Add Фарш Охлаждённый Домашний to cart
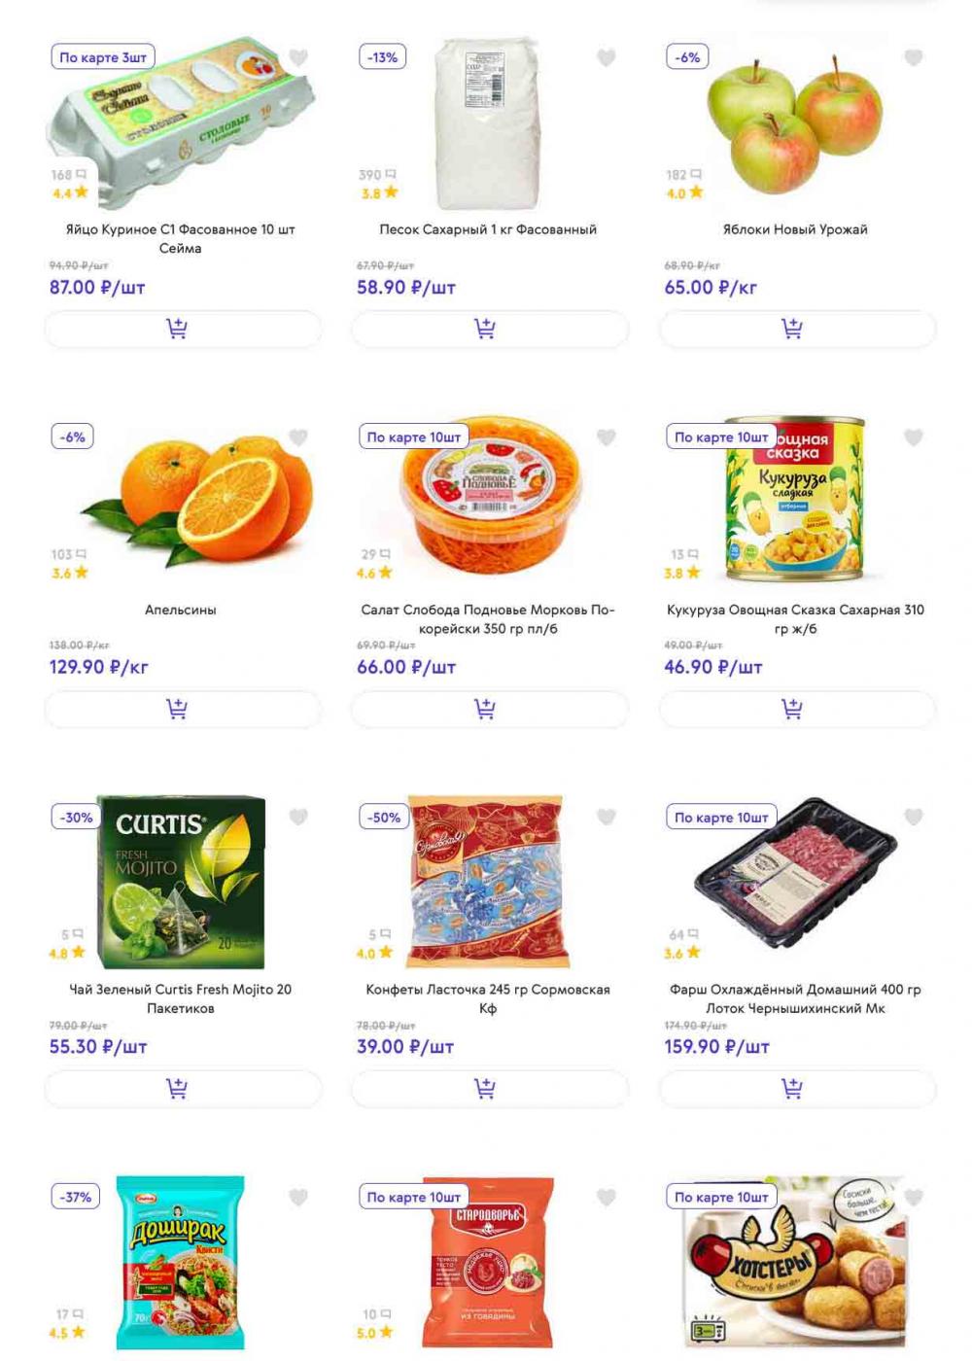The height and width of the screenshot is (1361, 972). (797, 1088)
